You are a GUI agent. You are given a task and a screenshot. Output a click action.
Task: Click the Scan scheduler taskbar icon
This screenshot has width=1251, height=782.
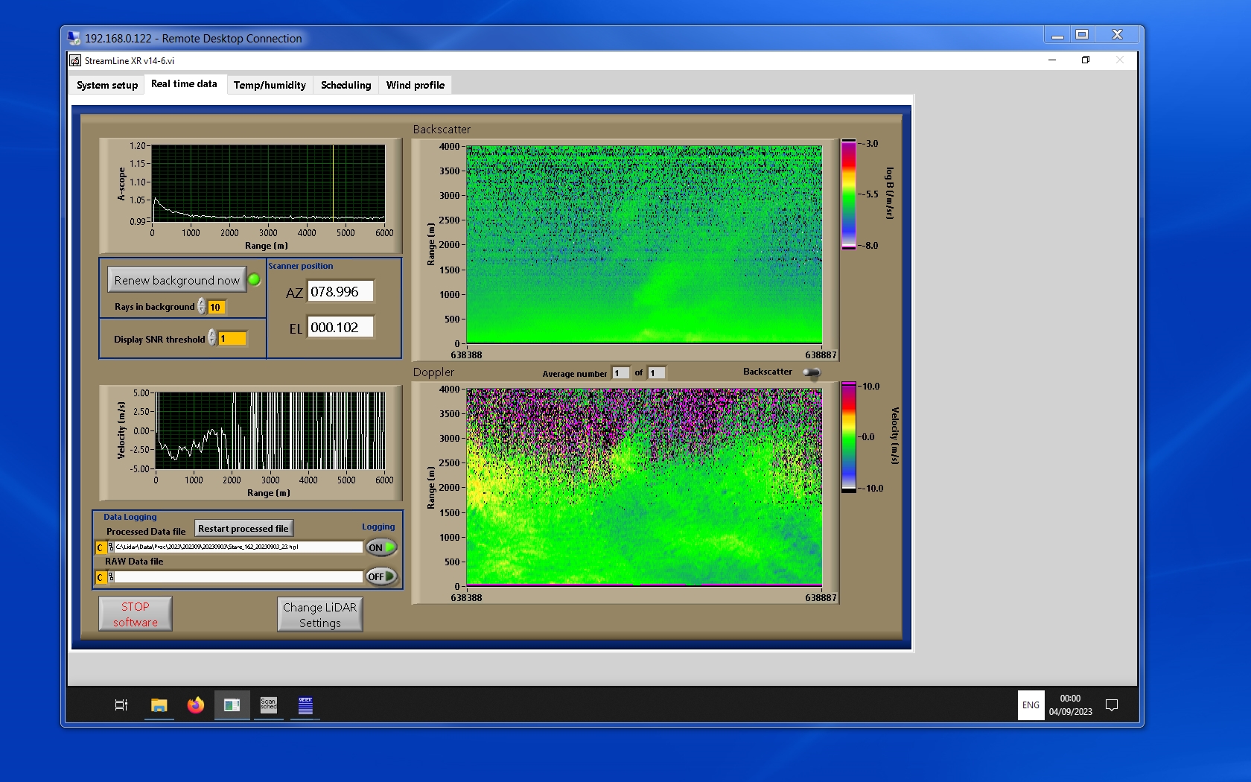tap(268, 705)
